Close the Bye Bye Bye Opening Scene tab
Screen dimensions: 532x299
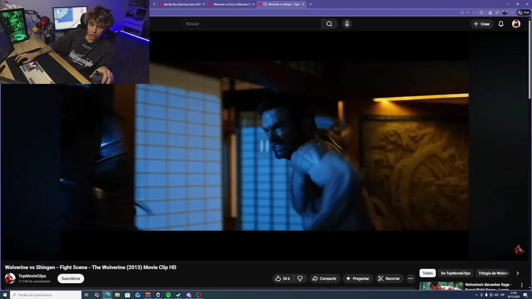pyautogui.click(x=204, y=4)
